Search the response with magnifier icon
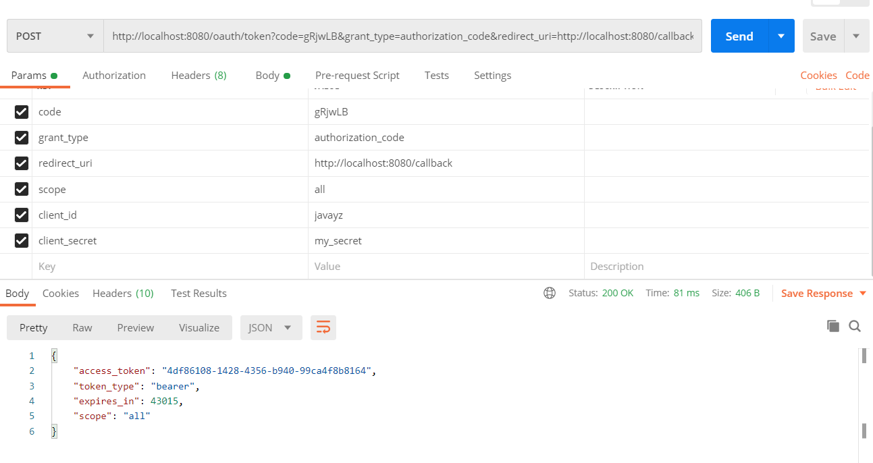 point(855,327)
